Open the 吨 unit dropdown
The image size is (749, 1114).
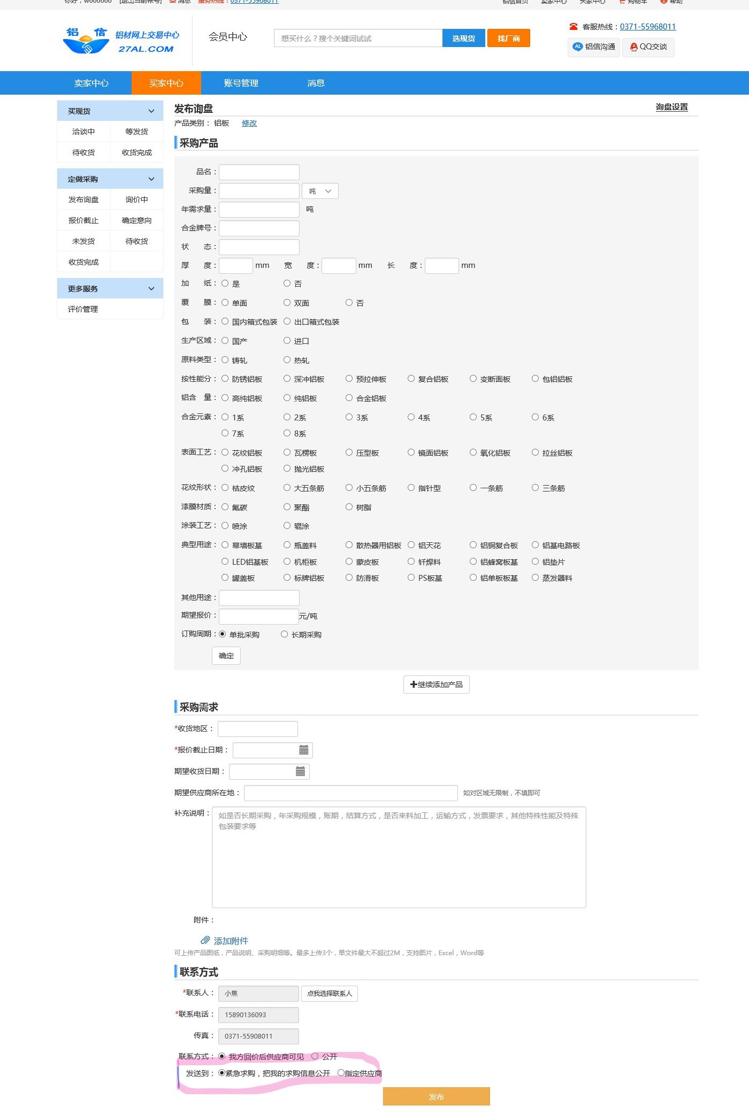(x=320, y=191)
